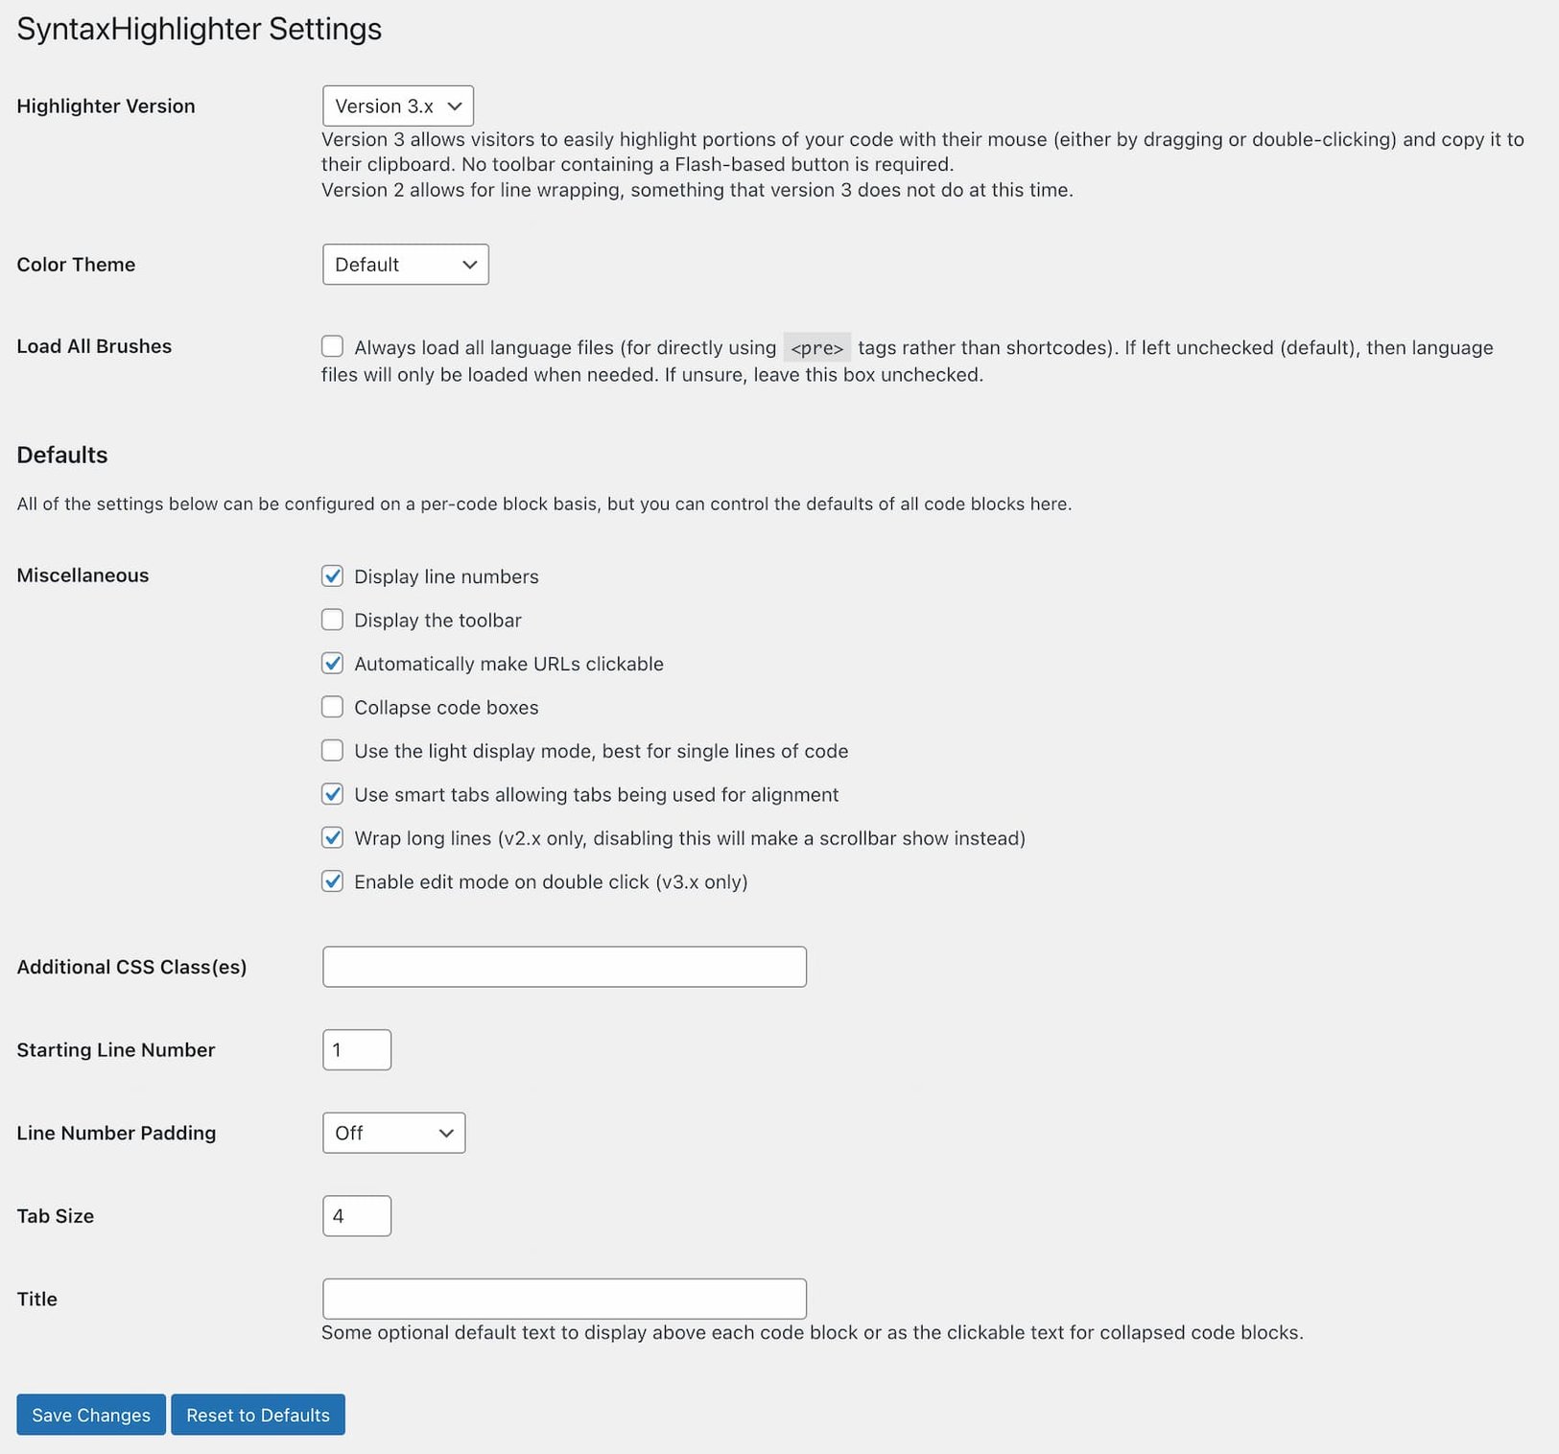Image resolution: width=1559 pixels, height=1454 pixels.
Task: Click the Reset to Defaults button
Action: 257,1414
